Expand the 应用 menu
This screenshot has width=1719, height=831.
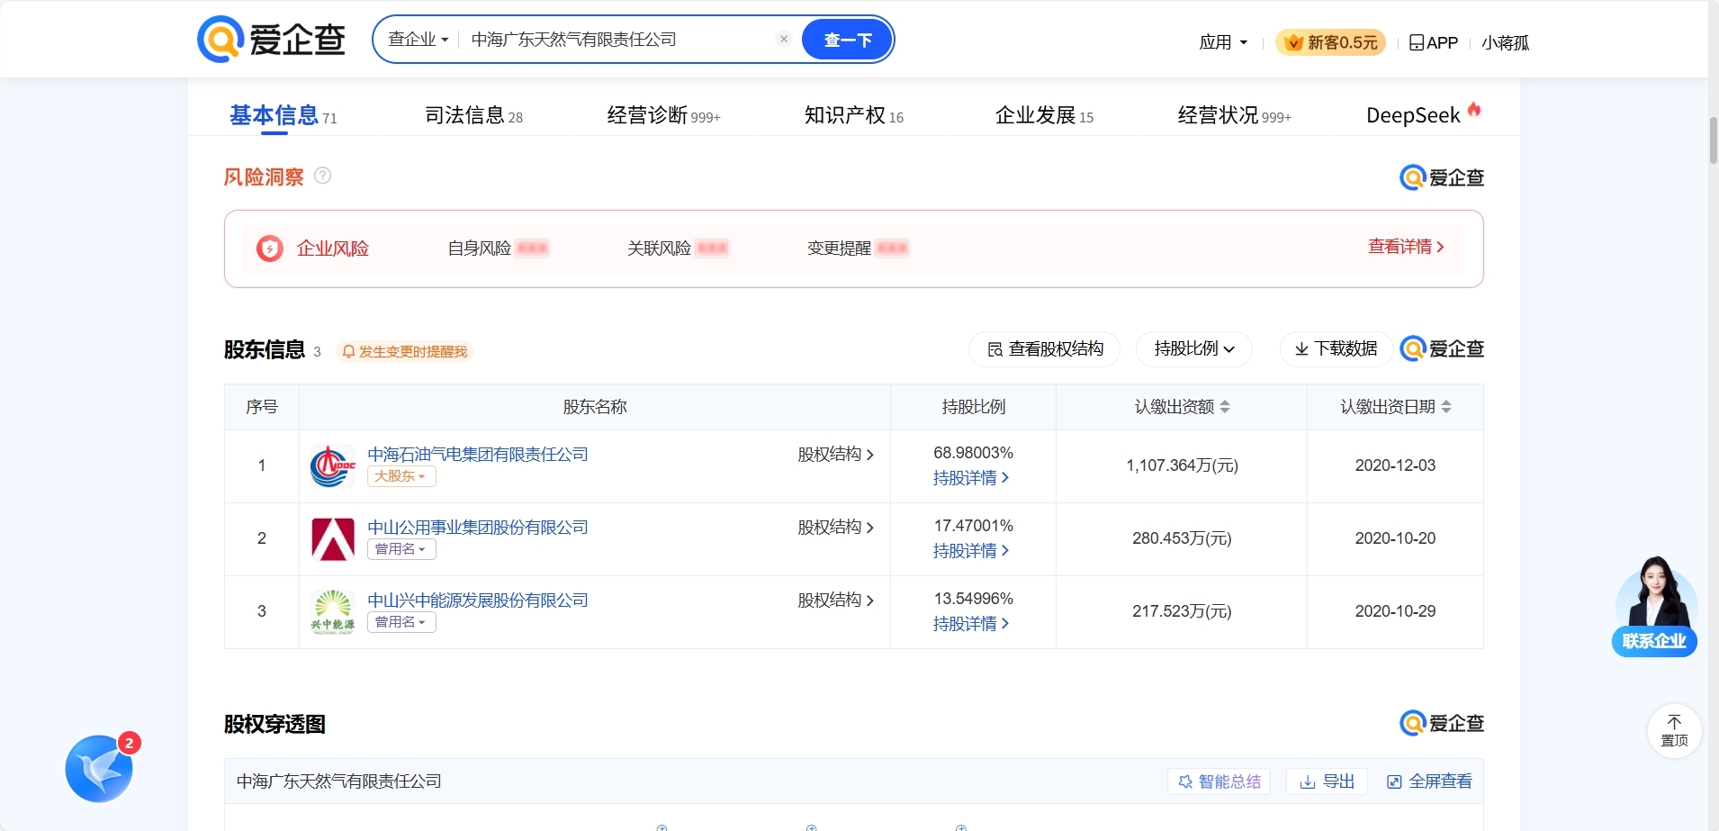coord(1223,42)
